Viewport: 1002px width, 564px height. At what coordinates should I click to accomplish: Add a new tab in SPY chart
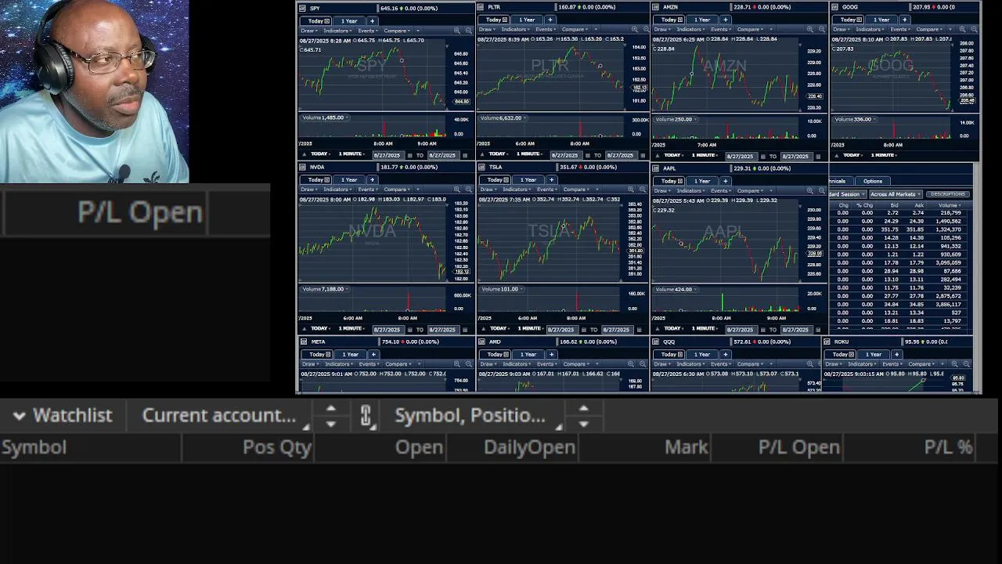[x=372, y=21]
